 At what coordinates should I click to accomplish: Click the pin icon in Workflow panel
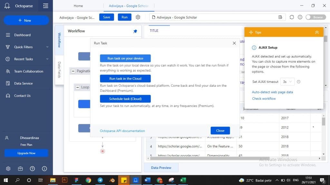[x=135, y=31]
